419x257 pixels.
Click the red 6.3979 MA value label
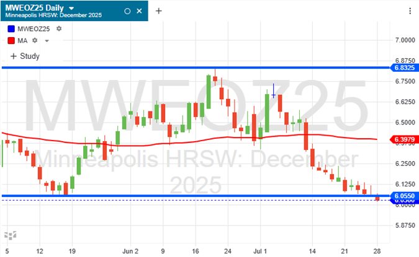[404, 139]
